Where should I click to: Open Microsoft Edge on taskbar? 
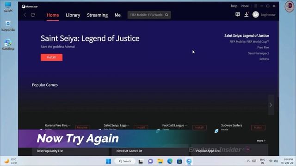tap(170, 161)
